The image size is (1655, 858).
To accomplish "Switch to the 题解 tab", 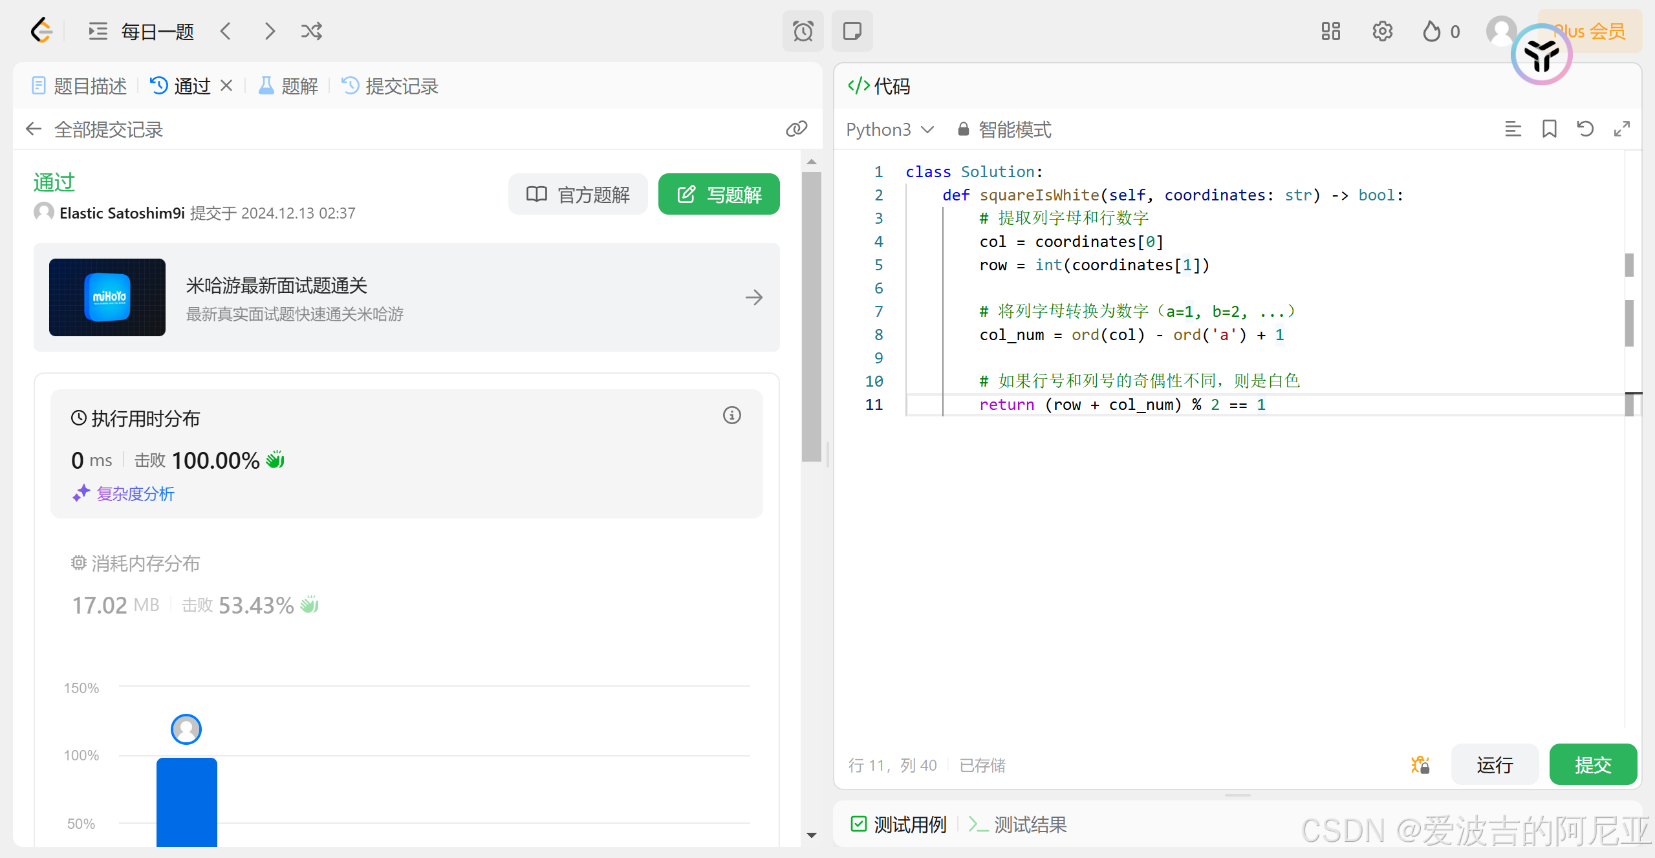I will point(288,86).
